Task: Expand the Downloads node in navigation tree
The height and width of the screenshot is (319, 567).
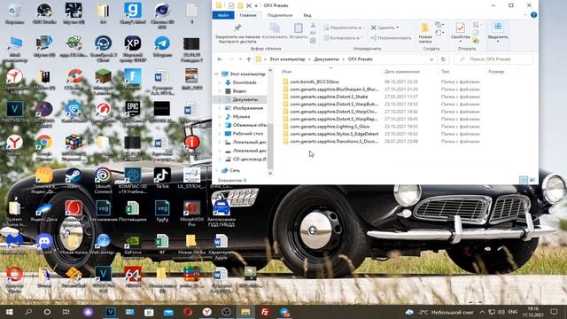Action: [x=220, y=82]
